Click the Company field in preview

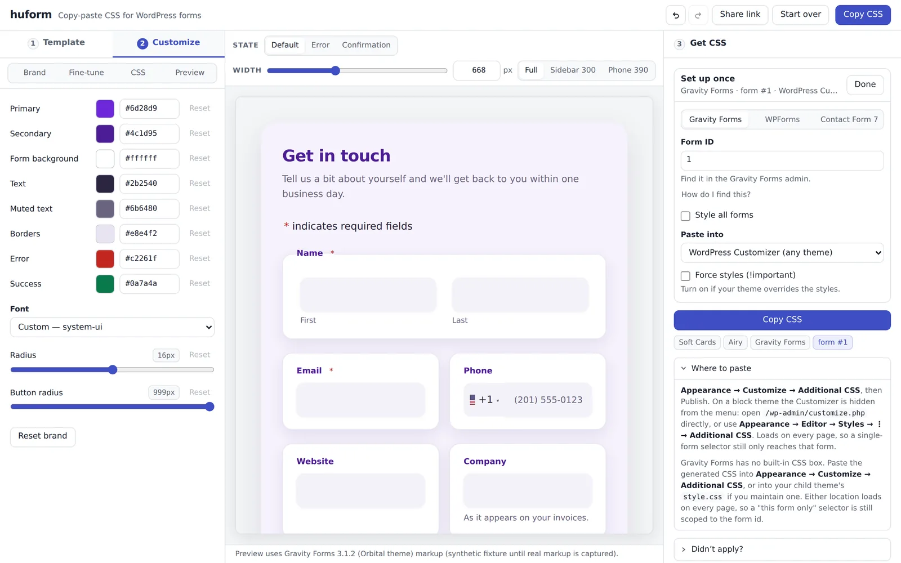pos(528,491)
